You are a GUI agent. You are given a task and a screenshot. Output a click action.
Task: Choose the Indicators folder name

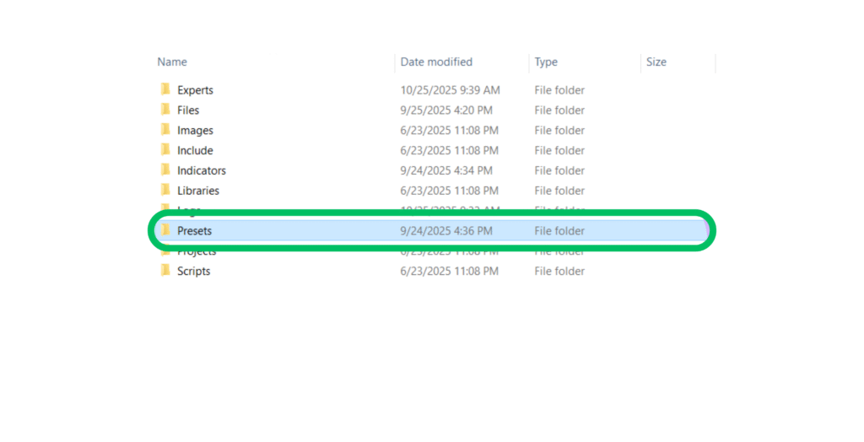[201, 170]
